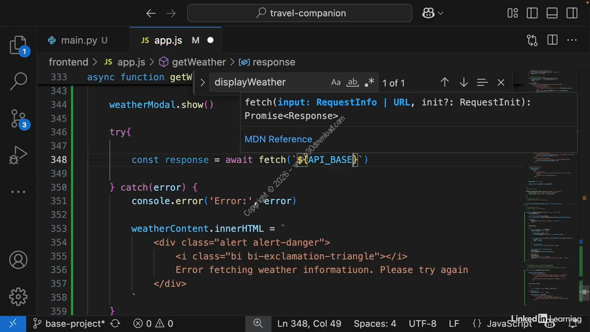This screenshot has height=332, width=590.
Task: Open the Search view in activity bar
Action: [x=18, y=81]
